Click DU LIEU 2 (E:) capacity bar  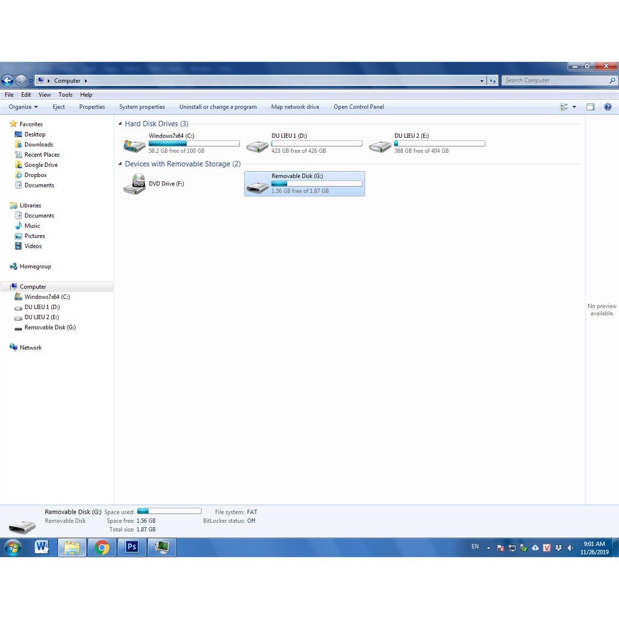click(x=439, y=144)
